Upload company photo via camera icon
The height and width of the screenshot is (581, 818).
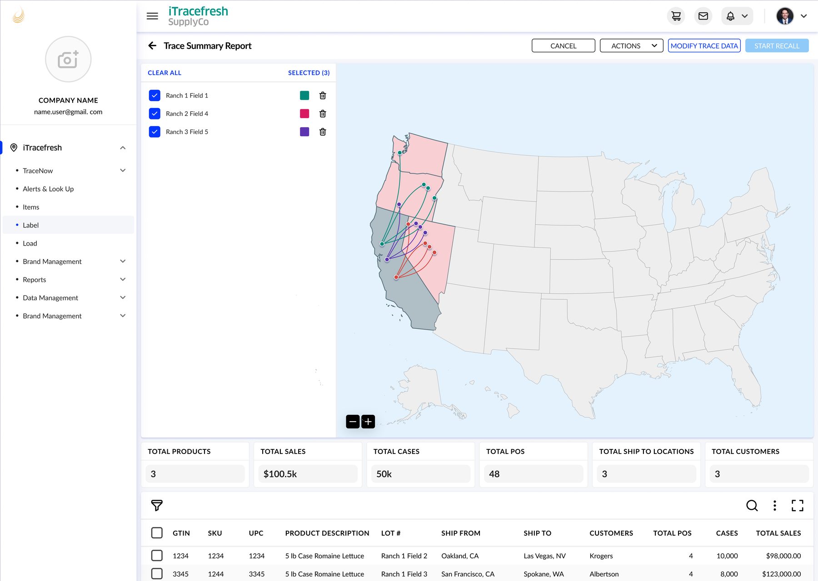point(68,59)
